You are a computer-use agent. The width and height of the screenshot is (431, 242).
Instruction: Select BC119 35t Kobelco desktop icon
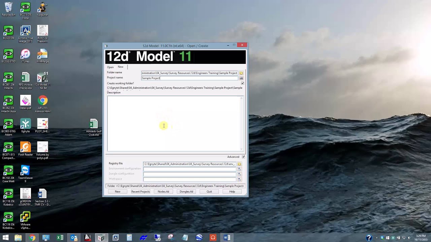click(x=8, y=220)
